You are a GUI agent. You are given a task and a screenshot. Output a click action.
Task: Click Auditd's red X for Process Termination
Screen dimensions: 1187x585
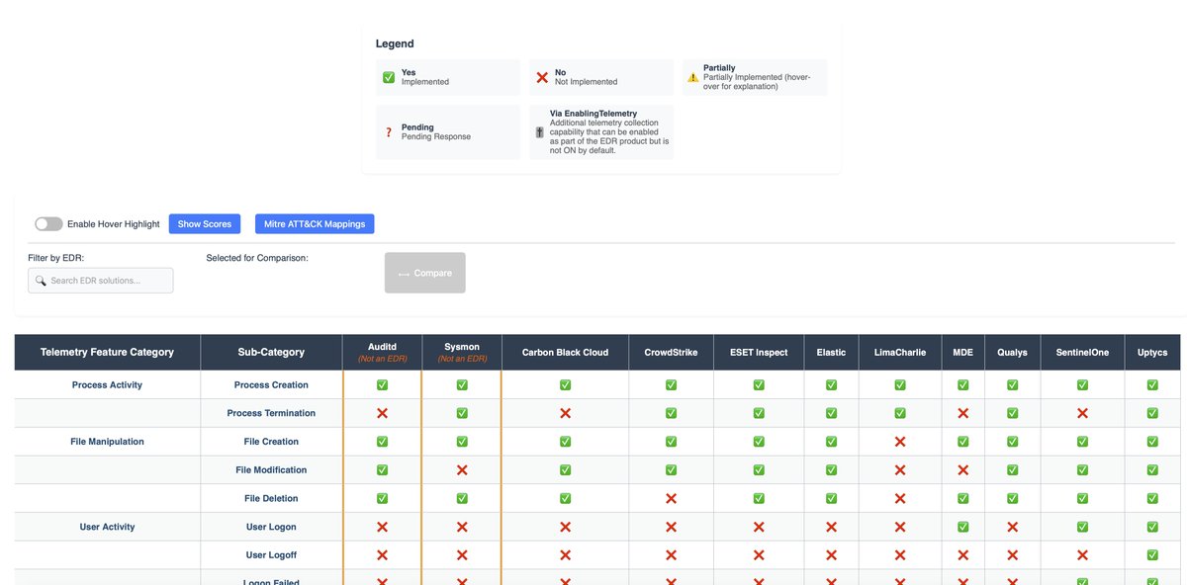382,413
